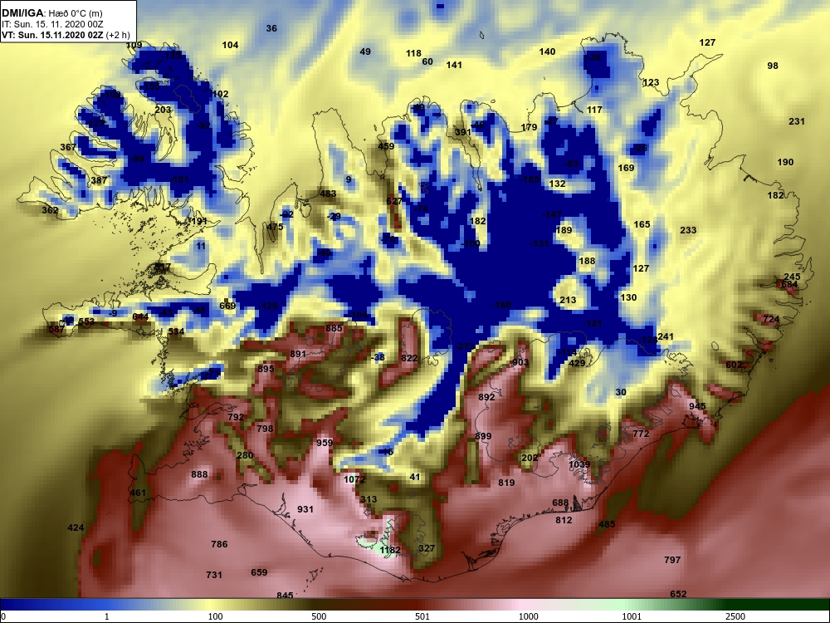Screen dimensions: 830x623
Task: Click the map value '1039'
Action: pos(579,464)
